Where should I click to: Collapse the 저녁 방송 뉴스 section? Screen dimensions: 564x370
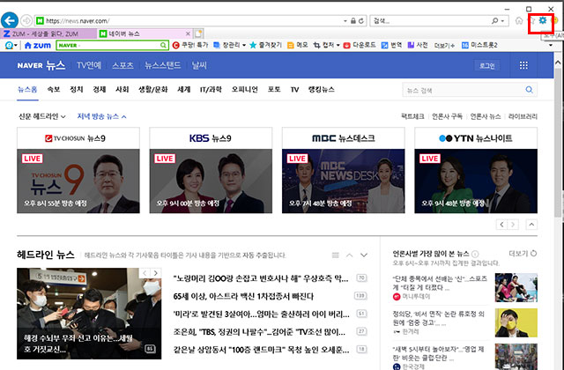102,116
